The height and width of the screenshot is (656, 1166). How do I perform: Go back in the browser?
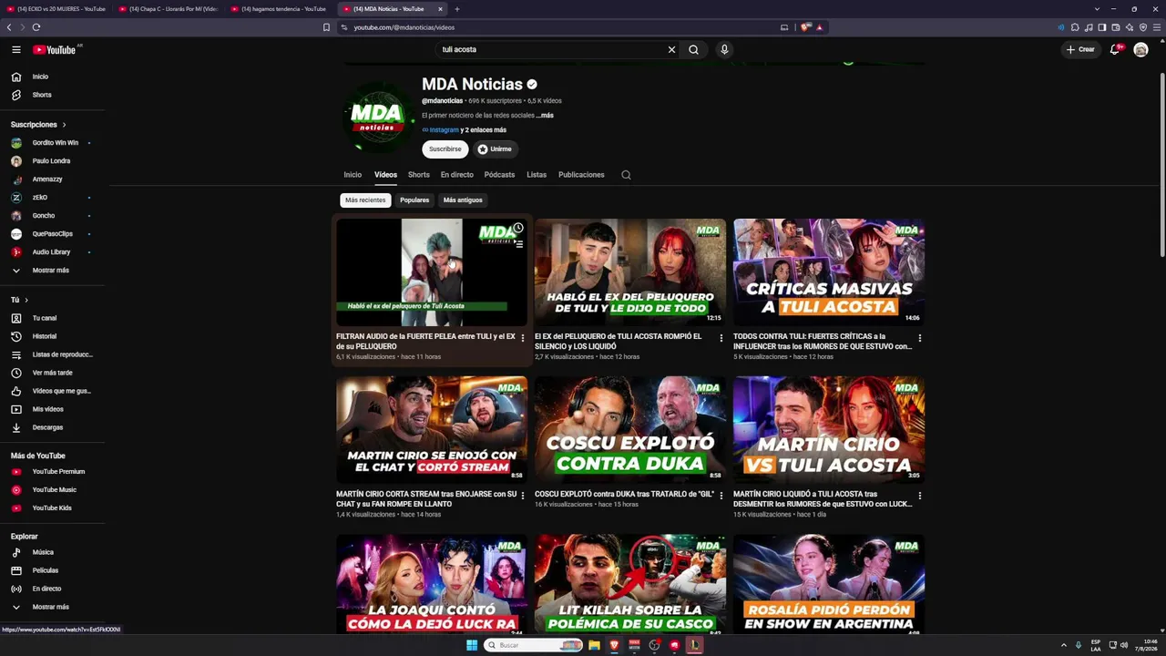[x=10, y=27]
